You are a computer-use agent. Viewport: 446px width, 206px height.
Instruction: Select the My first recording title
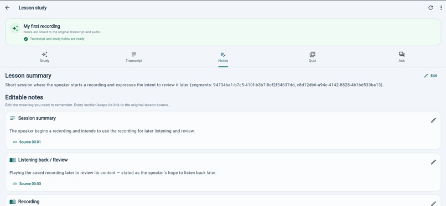(42, 26)
